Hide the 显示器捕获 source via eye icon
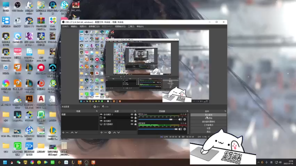 [x=132, y=124]
